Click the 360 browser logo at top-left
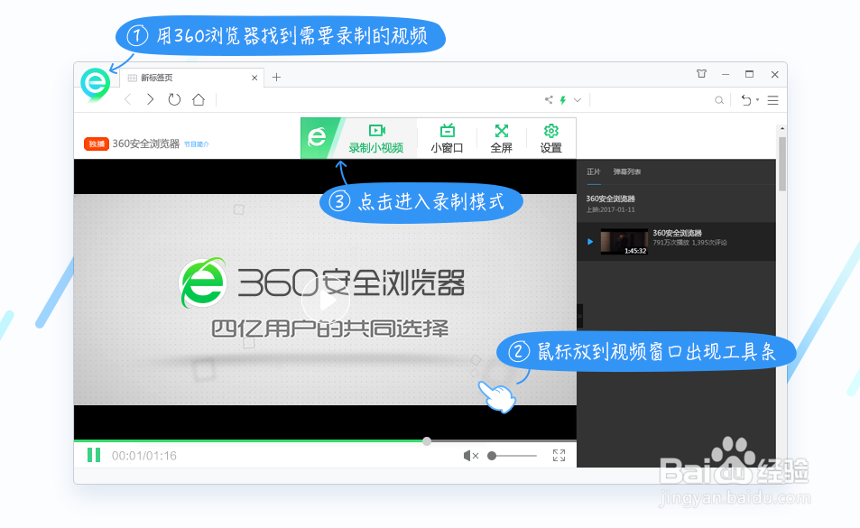 [96, 85]
